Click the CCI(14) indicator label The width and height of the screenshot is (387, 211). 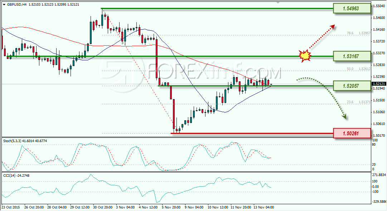coord(16,175)
